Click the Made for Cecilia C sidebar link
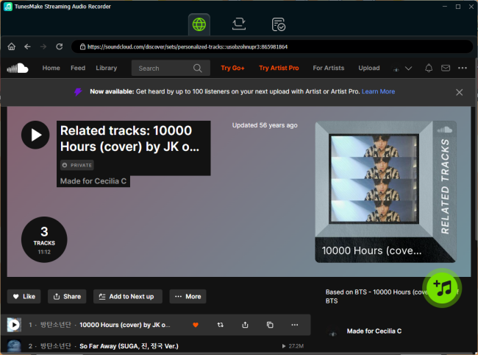The image size is (478, 355). 374,331
